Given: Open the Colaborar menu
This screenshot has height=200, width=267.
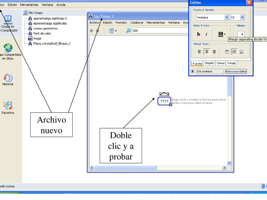Looking at the screenshot, I should tap(137, 23).
